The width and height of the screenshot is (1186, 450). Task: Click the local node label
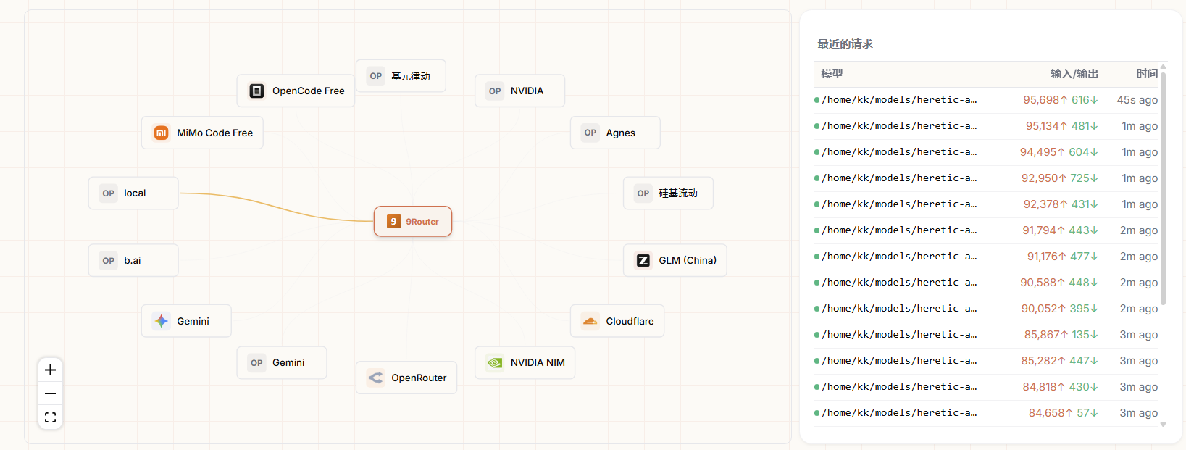135,193
